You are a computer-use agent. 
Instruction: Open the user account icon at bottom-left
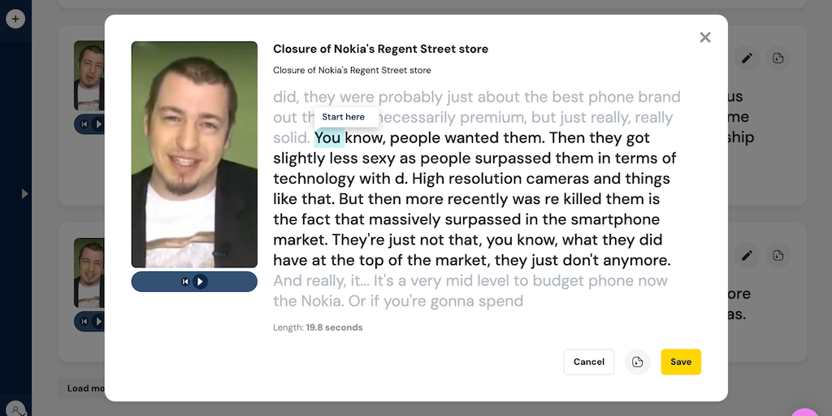tap(15, 409)
